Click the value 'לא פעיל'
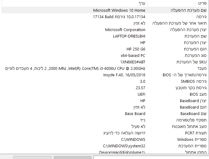This screenshot has width=209, height=159. 138,126
